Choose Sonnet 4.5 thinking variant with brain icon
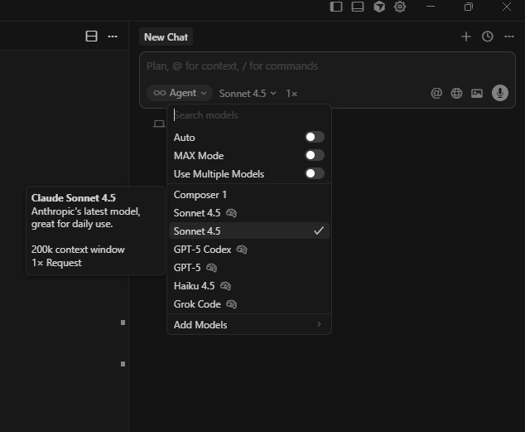Image resolution: width=525 pixels, height=432 pixels. [249, 213]
